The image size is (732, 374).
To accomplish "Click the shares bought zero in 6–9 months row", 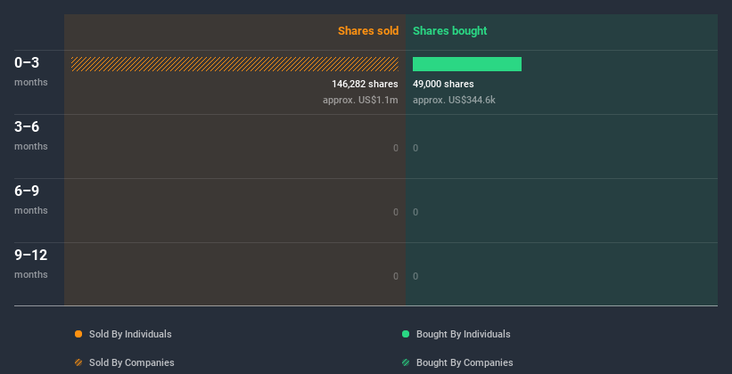I will [x=415, y=212].
